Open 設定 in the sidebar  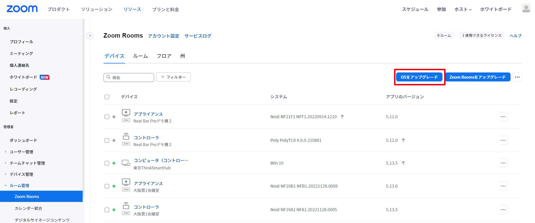point(14,101)
